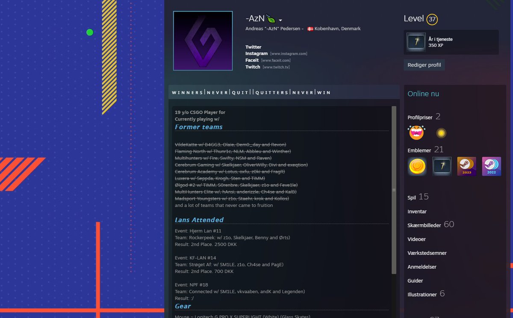Open the Instagram link

click(256, 53)
